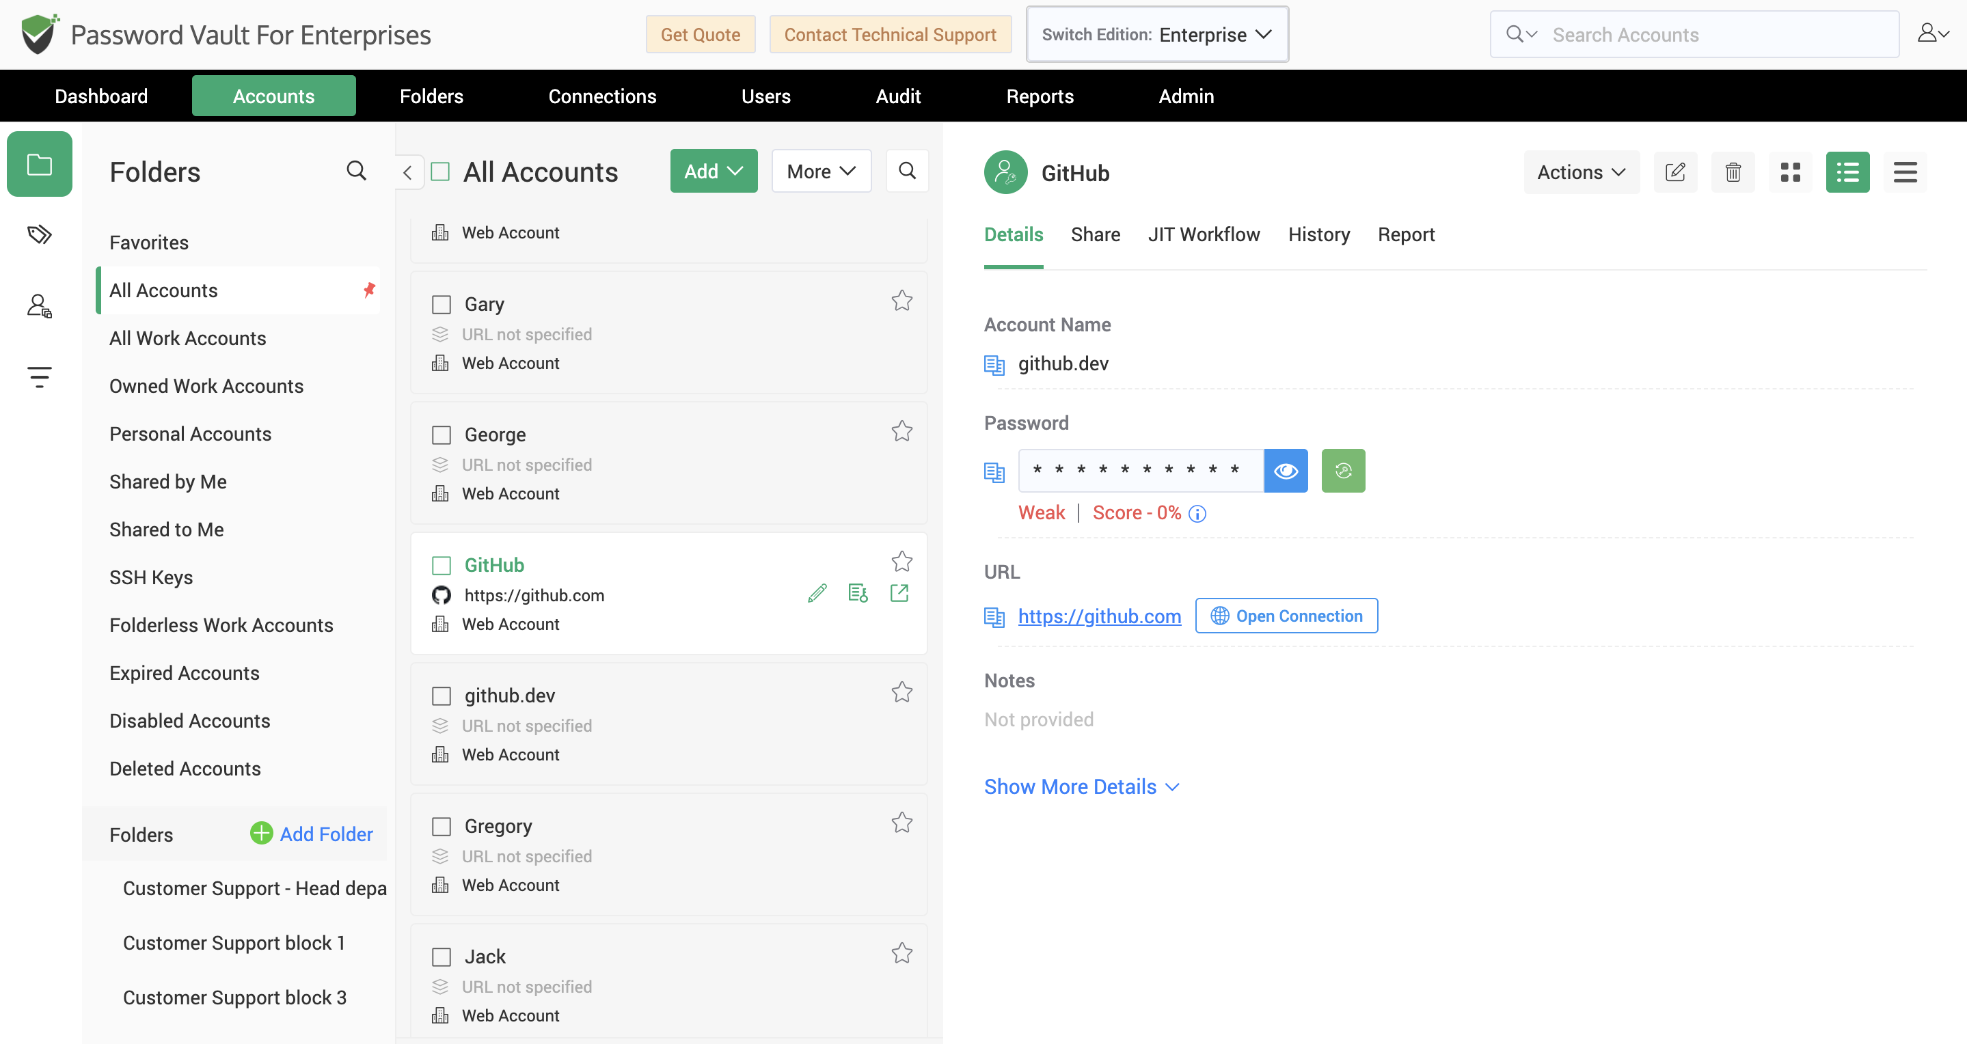Tick the Gregory account checkbox
Image resolution: width=1967 pixels, height=1044 pixels.
(442, 827)
